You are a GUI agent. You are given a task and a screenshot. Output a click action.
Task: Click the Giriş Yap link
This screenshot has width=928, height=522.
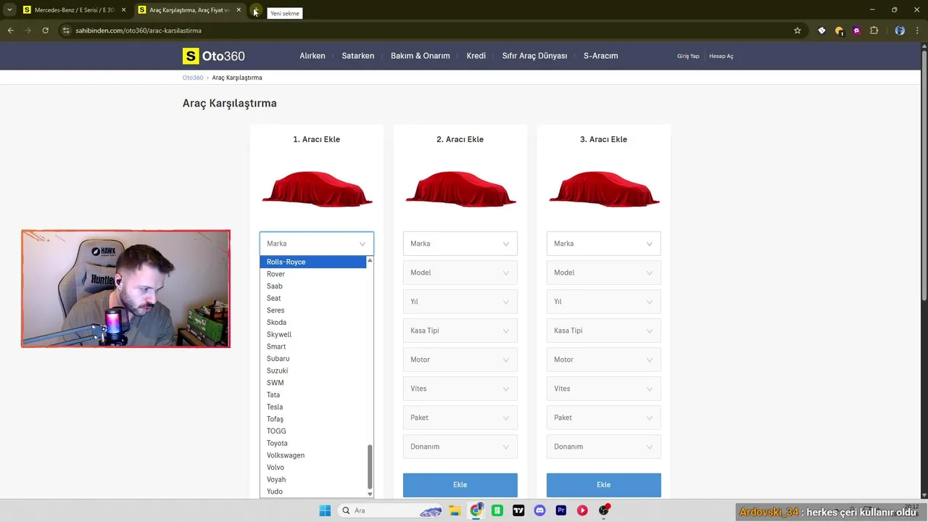click(x=688, y=56)
